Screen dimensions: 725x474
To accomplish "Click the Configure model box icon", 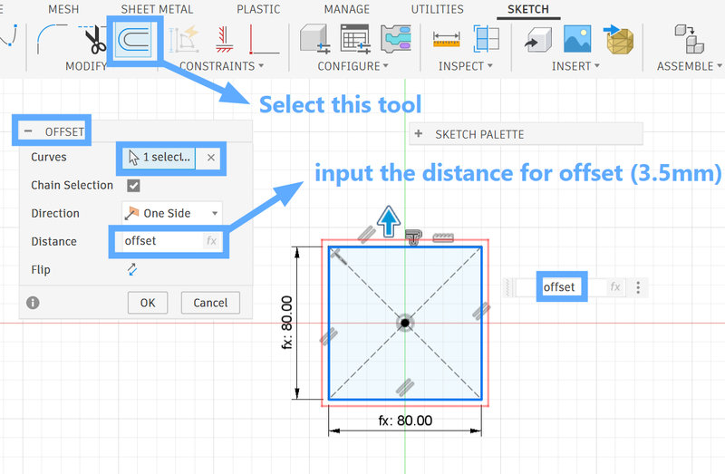I will pos(314,39).
